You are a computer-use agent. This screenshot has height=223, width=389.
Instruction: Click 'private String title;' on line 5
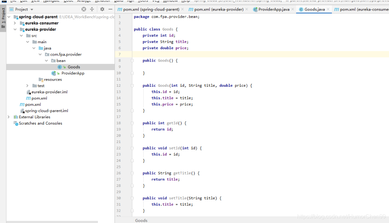click(166, 42)
